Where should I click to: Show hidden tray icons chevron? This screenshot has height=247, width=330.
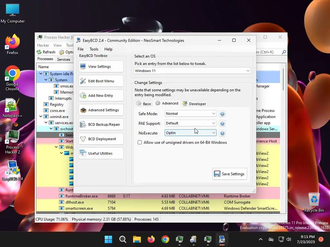[260, 239]
